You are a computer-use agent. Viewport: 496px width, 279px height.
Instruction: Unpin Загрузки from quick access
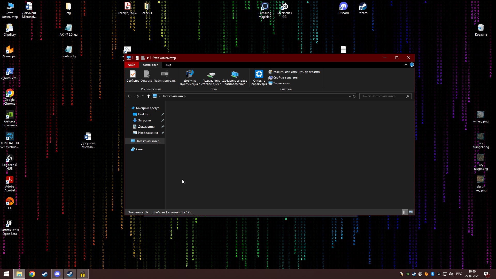(163, 121)
